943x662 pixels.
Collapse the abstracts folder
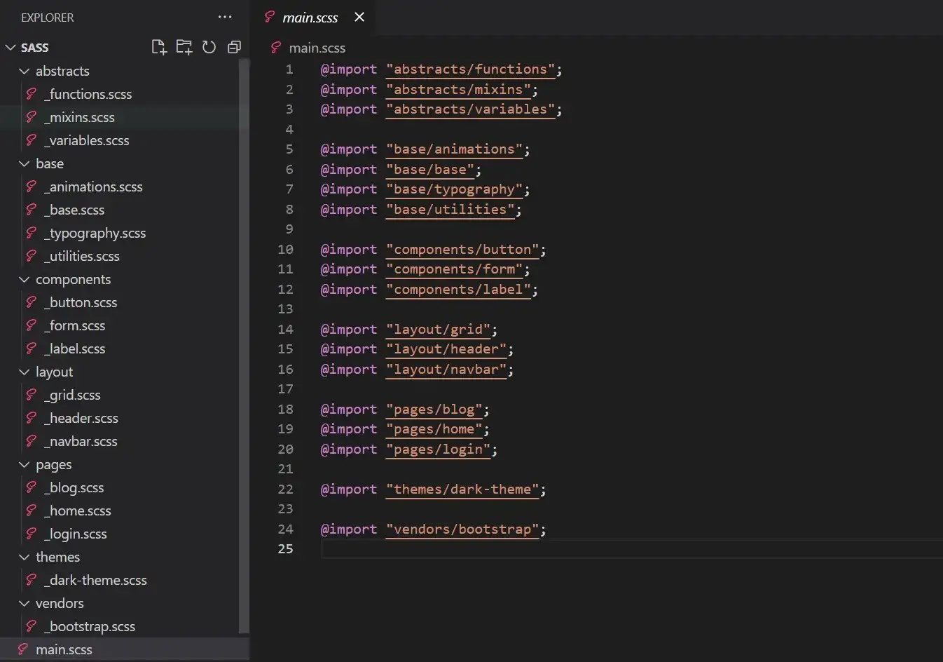pyautogui.click(x=25, y=71)
